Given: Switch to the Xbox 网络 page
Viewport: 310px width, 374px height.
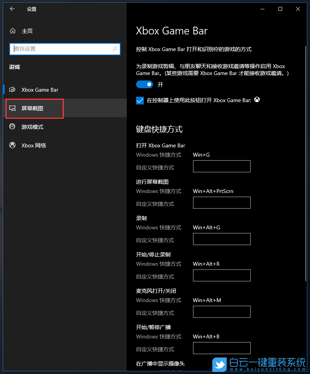Looking at the screenshot, I should coord(35,145).
